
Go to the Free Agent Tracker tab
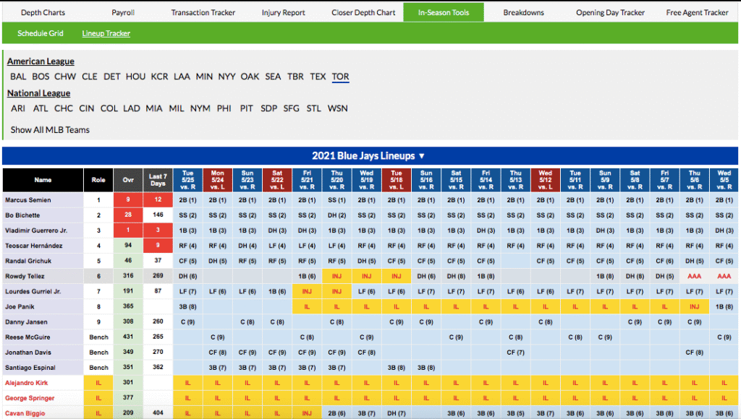[697, 12]
